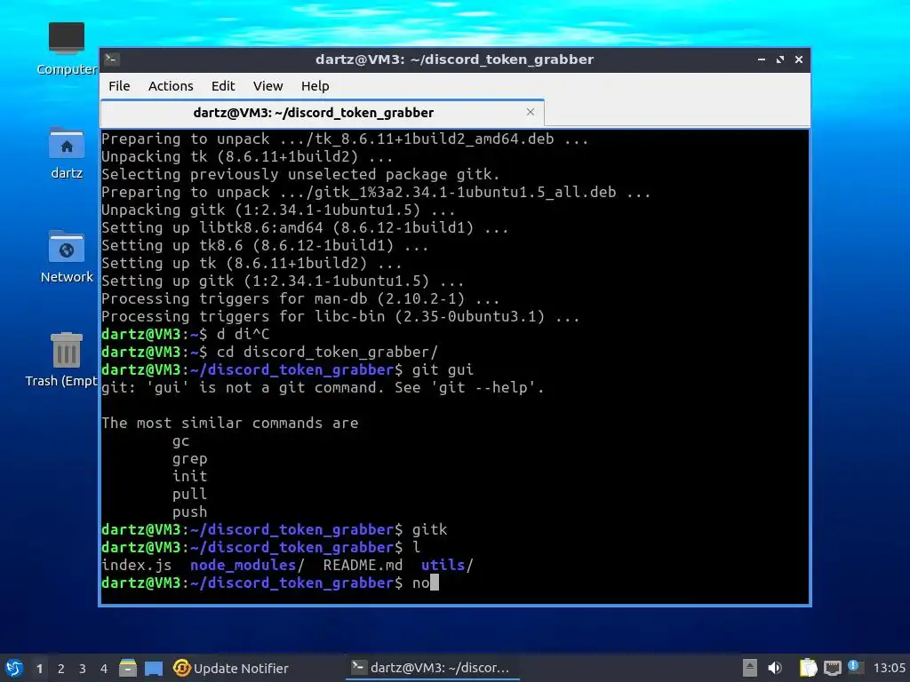Click the suggested command 'init'

[190, 476]
